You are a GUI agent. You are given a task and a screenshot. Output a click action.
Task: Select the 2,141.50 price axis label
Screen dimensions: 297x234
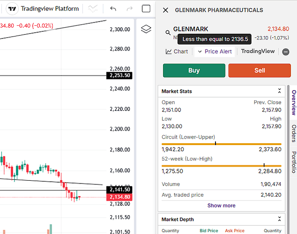pyautogui.click(x=119, y=190)
